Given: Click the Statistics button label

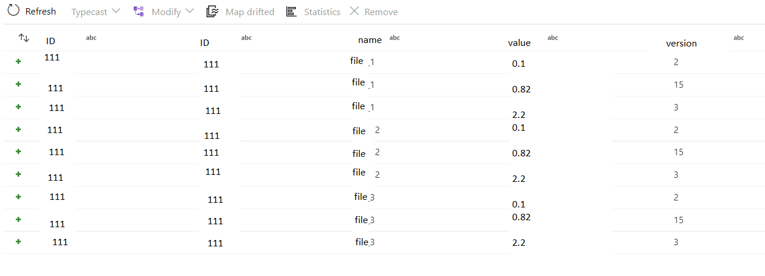Looking at the screenshot, I should 322,12.
